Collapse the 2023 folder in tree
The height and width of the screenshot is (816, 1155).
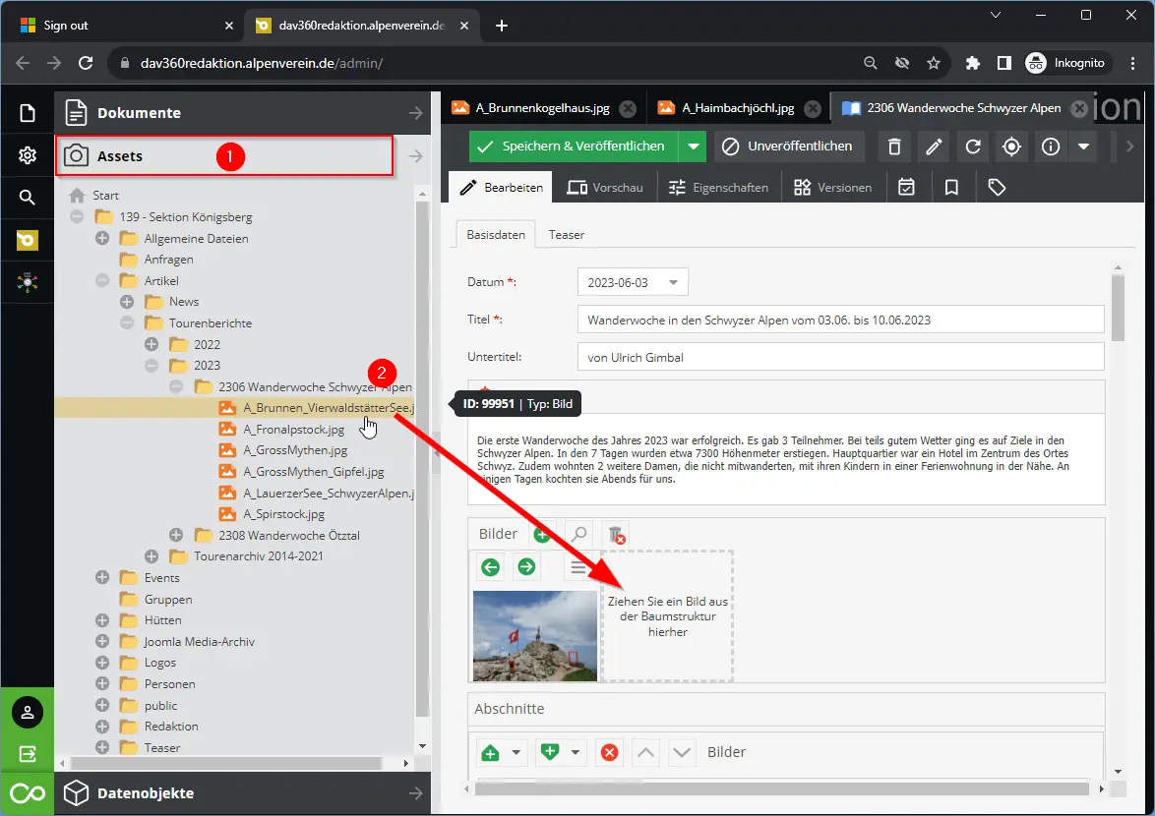click(x=152, y=366)
